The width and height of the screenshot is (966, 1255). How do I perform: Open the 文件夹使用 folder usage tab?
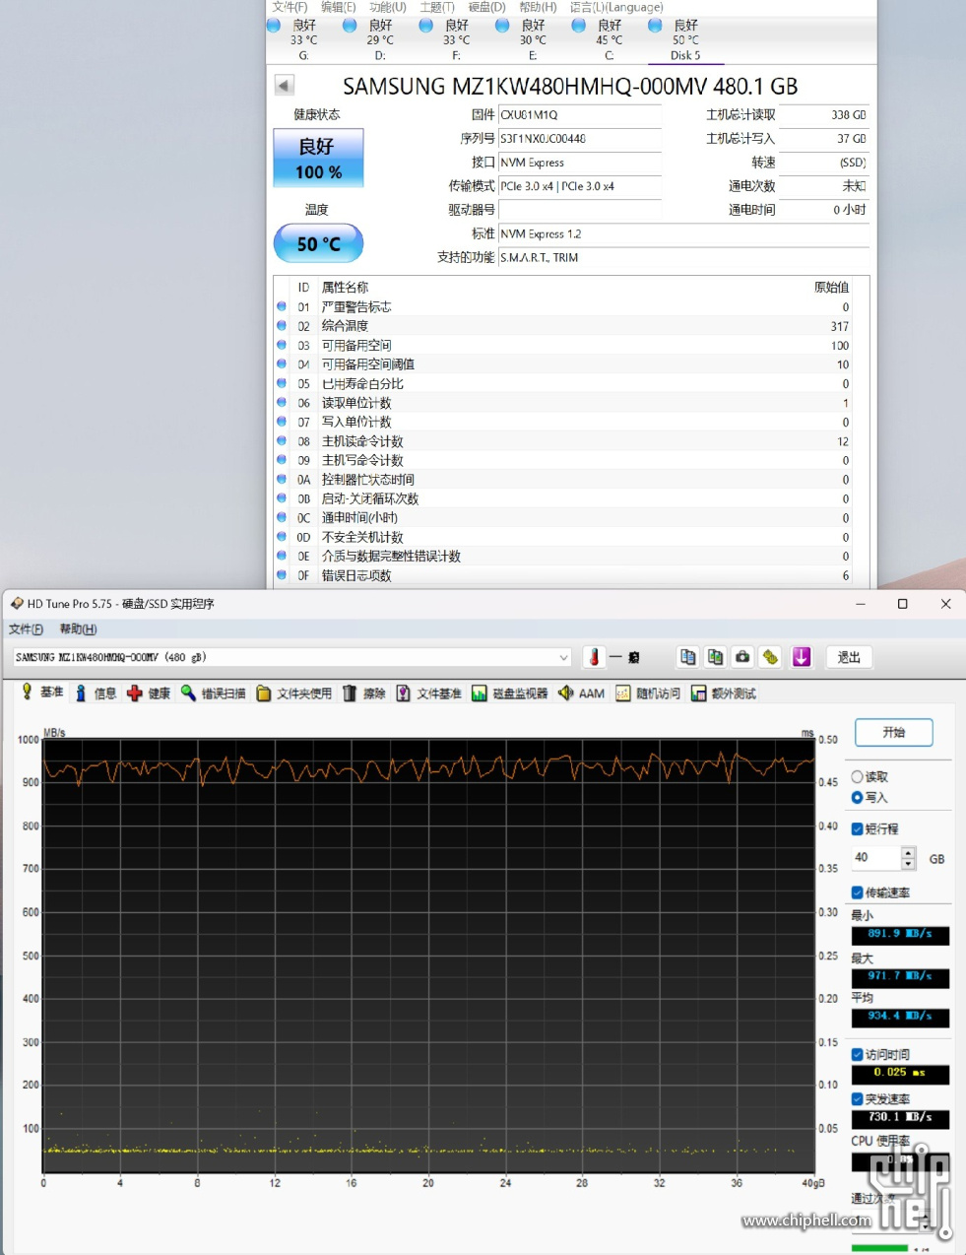pos(293,694)
